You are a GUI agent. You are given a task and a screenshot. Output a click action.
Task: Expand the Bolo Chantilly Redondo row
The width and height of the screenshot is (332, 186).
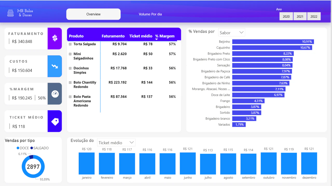tap(70, 83)
